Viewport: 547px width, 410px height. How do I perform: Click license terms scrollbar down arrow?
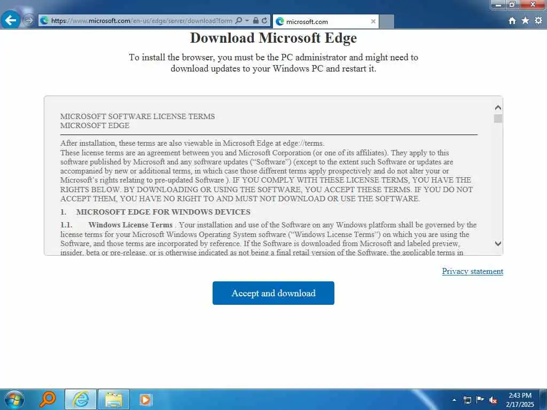click(x=498, y=243)
